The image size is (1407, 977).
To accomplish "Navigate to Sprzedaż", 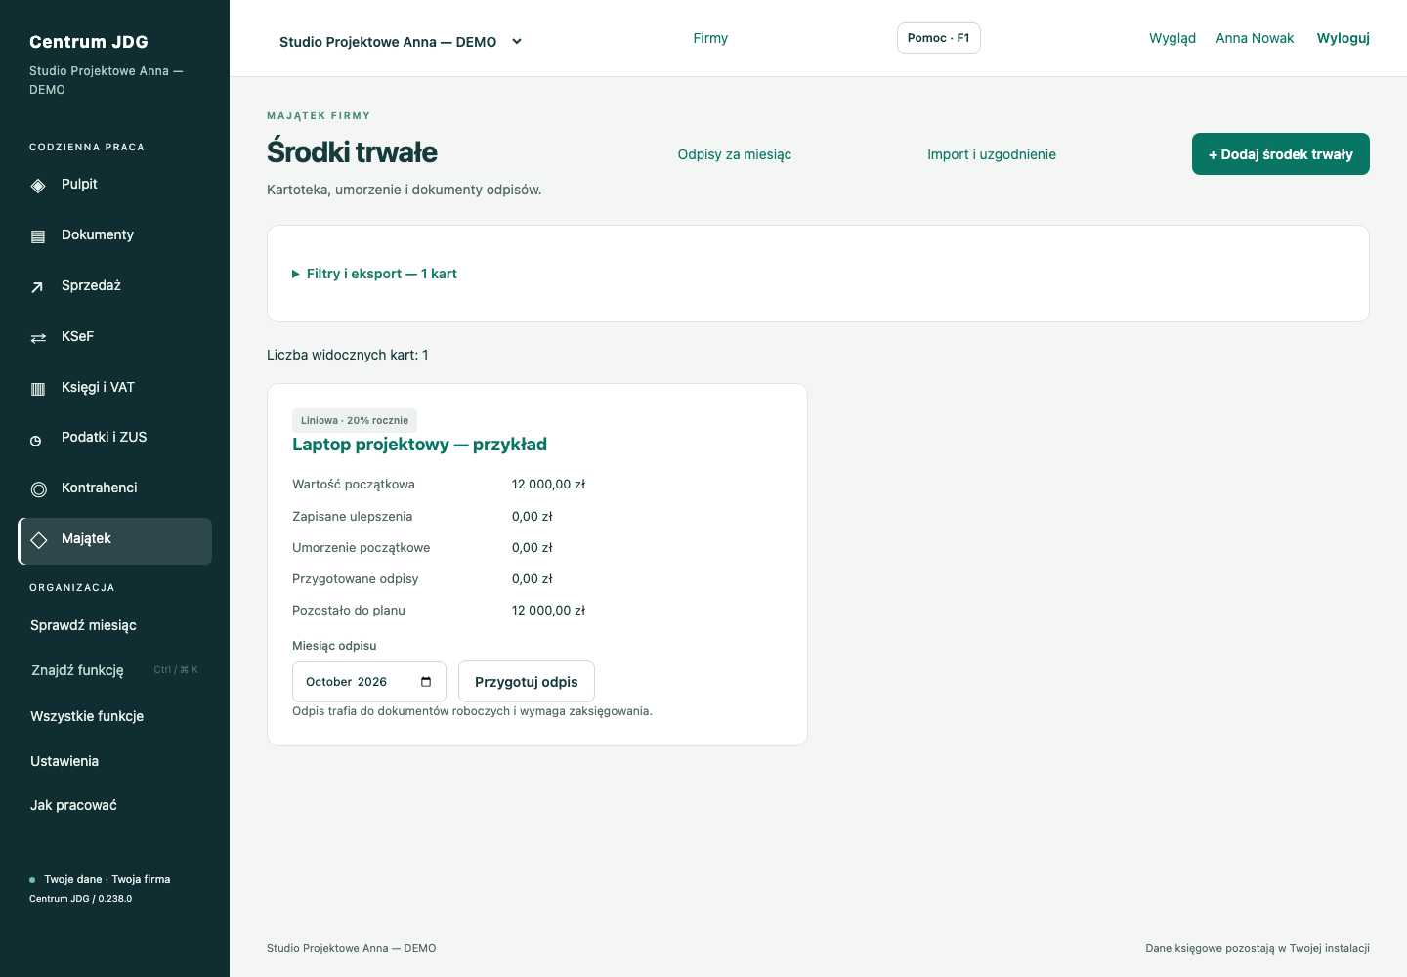I will [x=115, y=286].
